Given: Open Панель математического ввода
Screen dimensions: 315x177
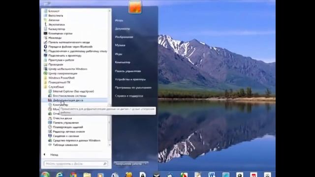Looking at the screenshot, I should 69,42.
